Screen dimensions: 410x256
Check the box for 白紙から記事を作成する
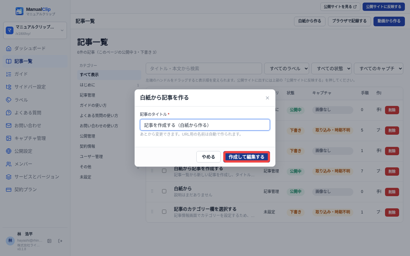pyautogui.click(x=164, y=171)
